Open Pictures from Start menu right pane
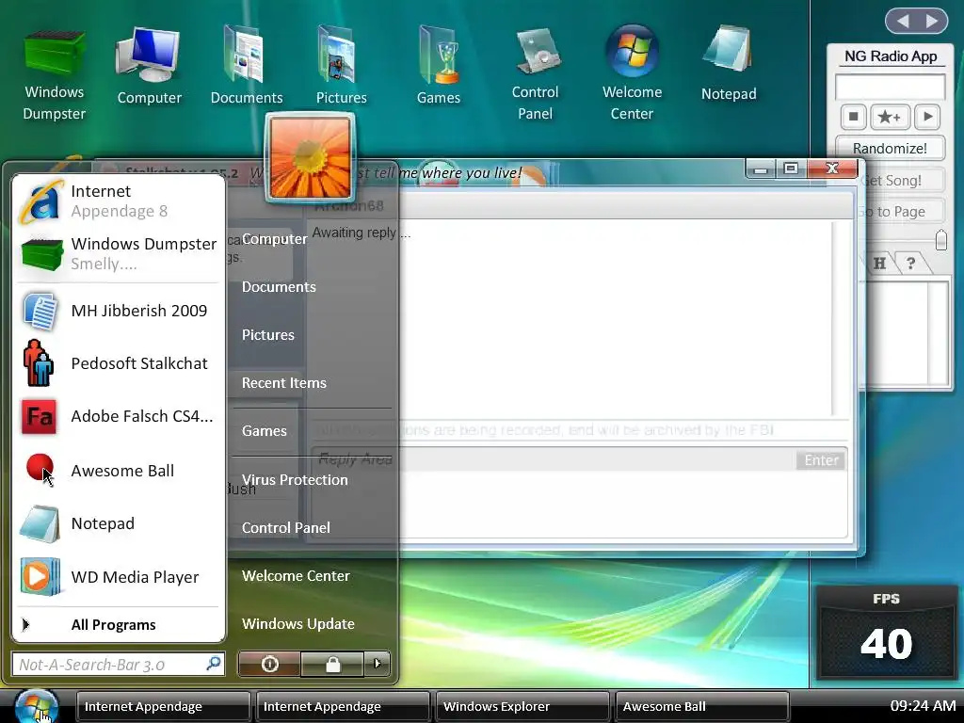The width and height of the screenshot is (964, 723). pos(268,334)
